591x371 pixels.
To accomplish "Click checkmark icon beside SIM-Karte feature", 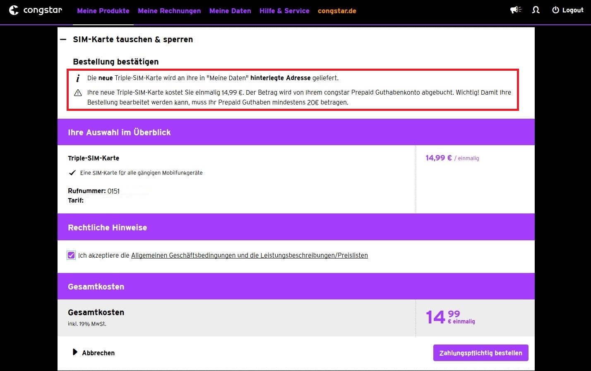I will pyautogui.click(x=72, y=173).
